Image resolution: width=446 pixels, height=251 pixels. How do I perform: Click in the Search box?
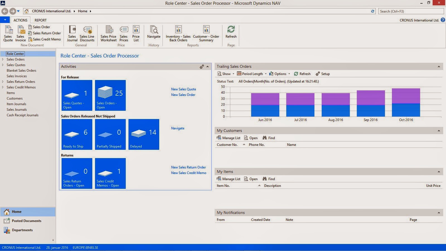coord(411,11)
